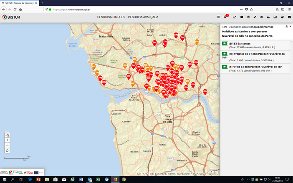Open the basemap grid gallery icon
The width and height of the screenshot is (293, 183).
coord(242,17)
